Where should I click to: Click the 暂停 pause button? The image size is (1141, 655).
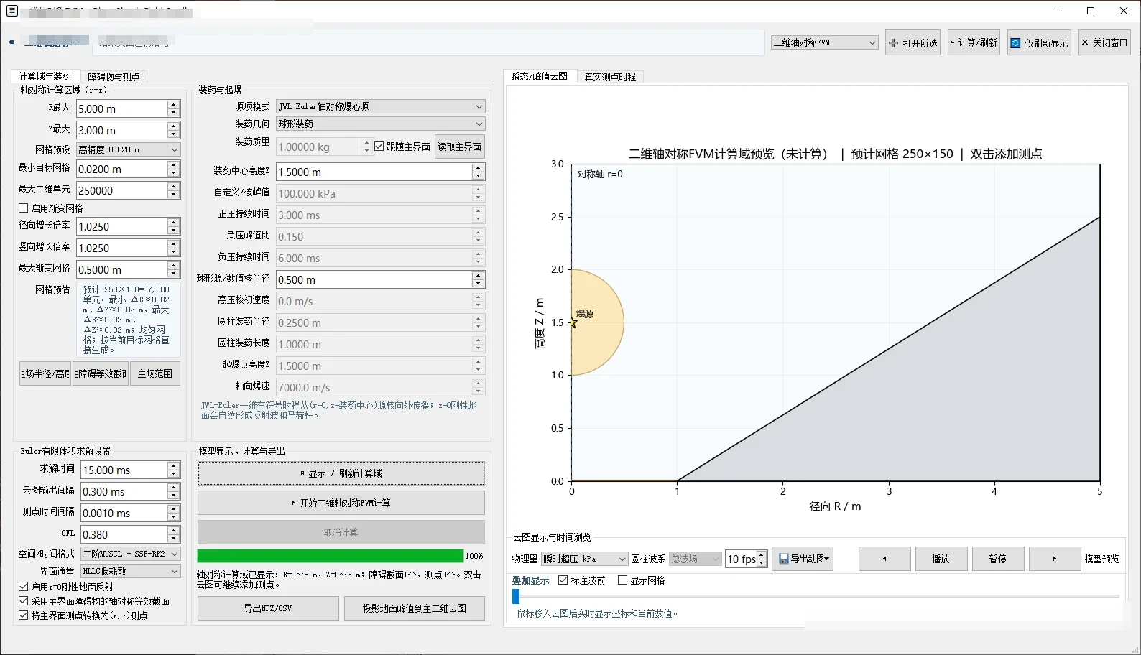[x=997, y=559]
